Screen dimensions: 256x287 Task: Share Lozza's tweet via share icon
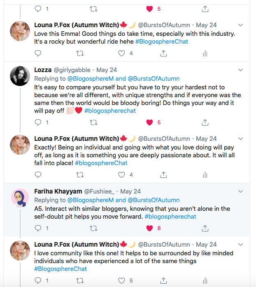[205, 122]
